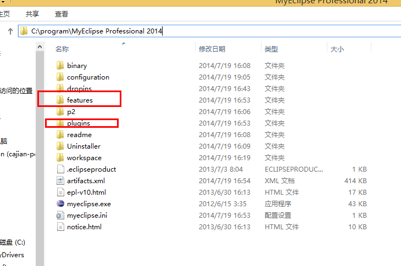Click the XML 文档 type cell
401x266 pixels.
pyautogui.click(x=280, y=181)
